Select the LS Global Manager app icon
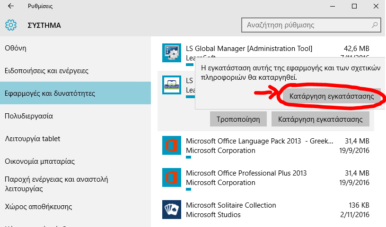 click(x=171, y=53)
